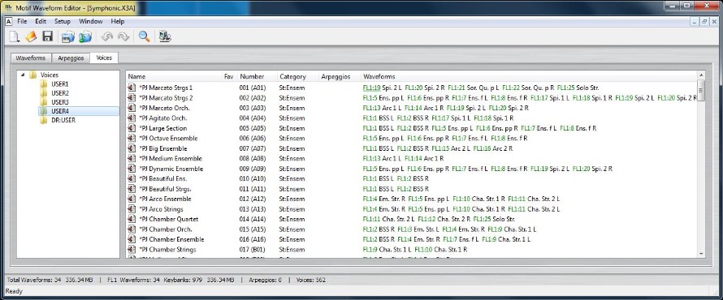
Task: Click the Save floppy disk icon
Action: coord(47,36)
